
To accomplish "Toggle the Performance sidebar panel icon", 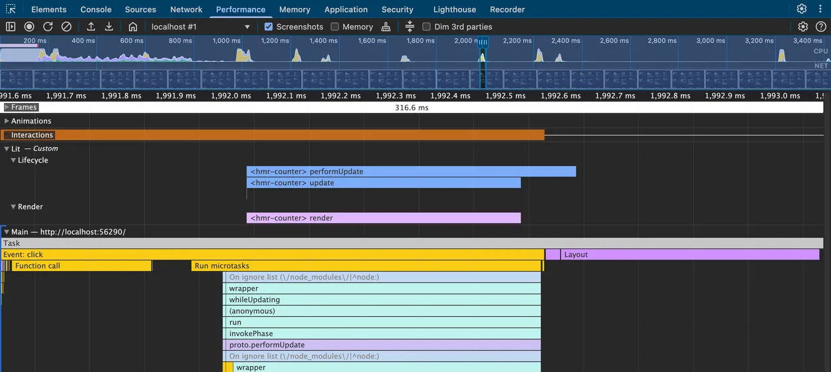I will [x=11, y=27].
